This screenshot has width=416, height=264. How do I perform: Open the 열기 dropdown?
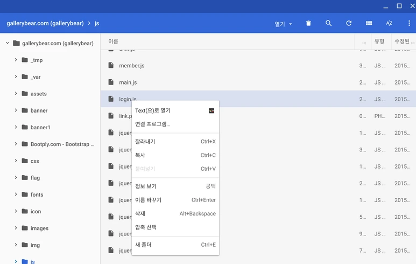pos(283,24)
